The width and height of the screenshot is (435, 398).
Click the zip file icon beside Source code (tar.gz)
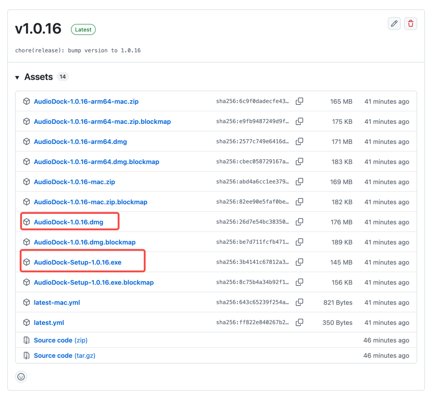click(x=26, y=355)
